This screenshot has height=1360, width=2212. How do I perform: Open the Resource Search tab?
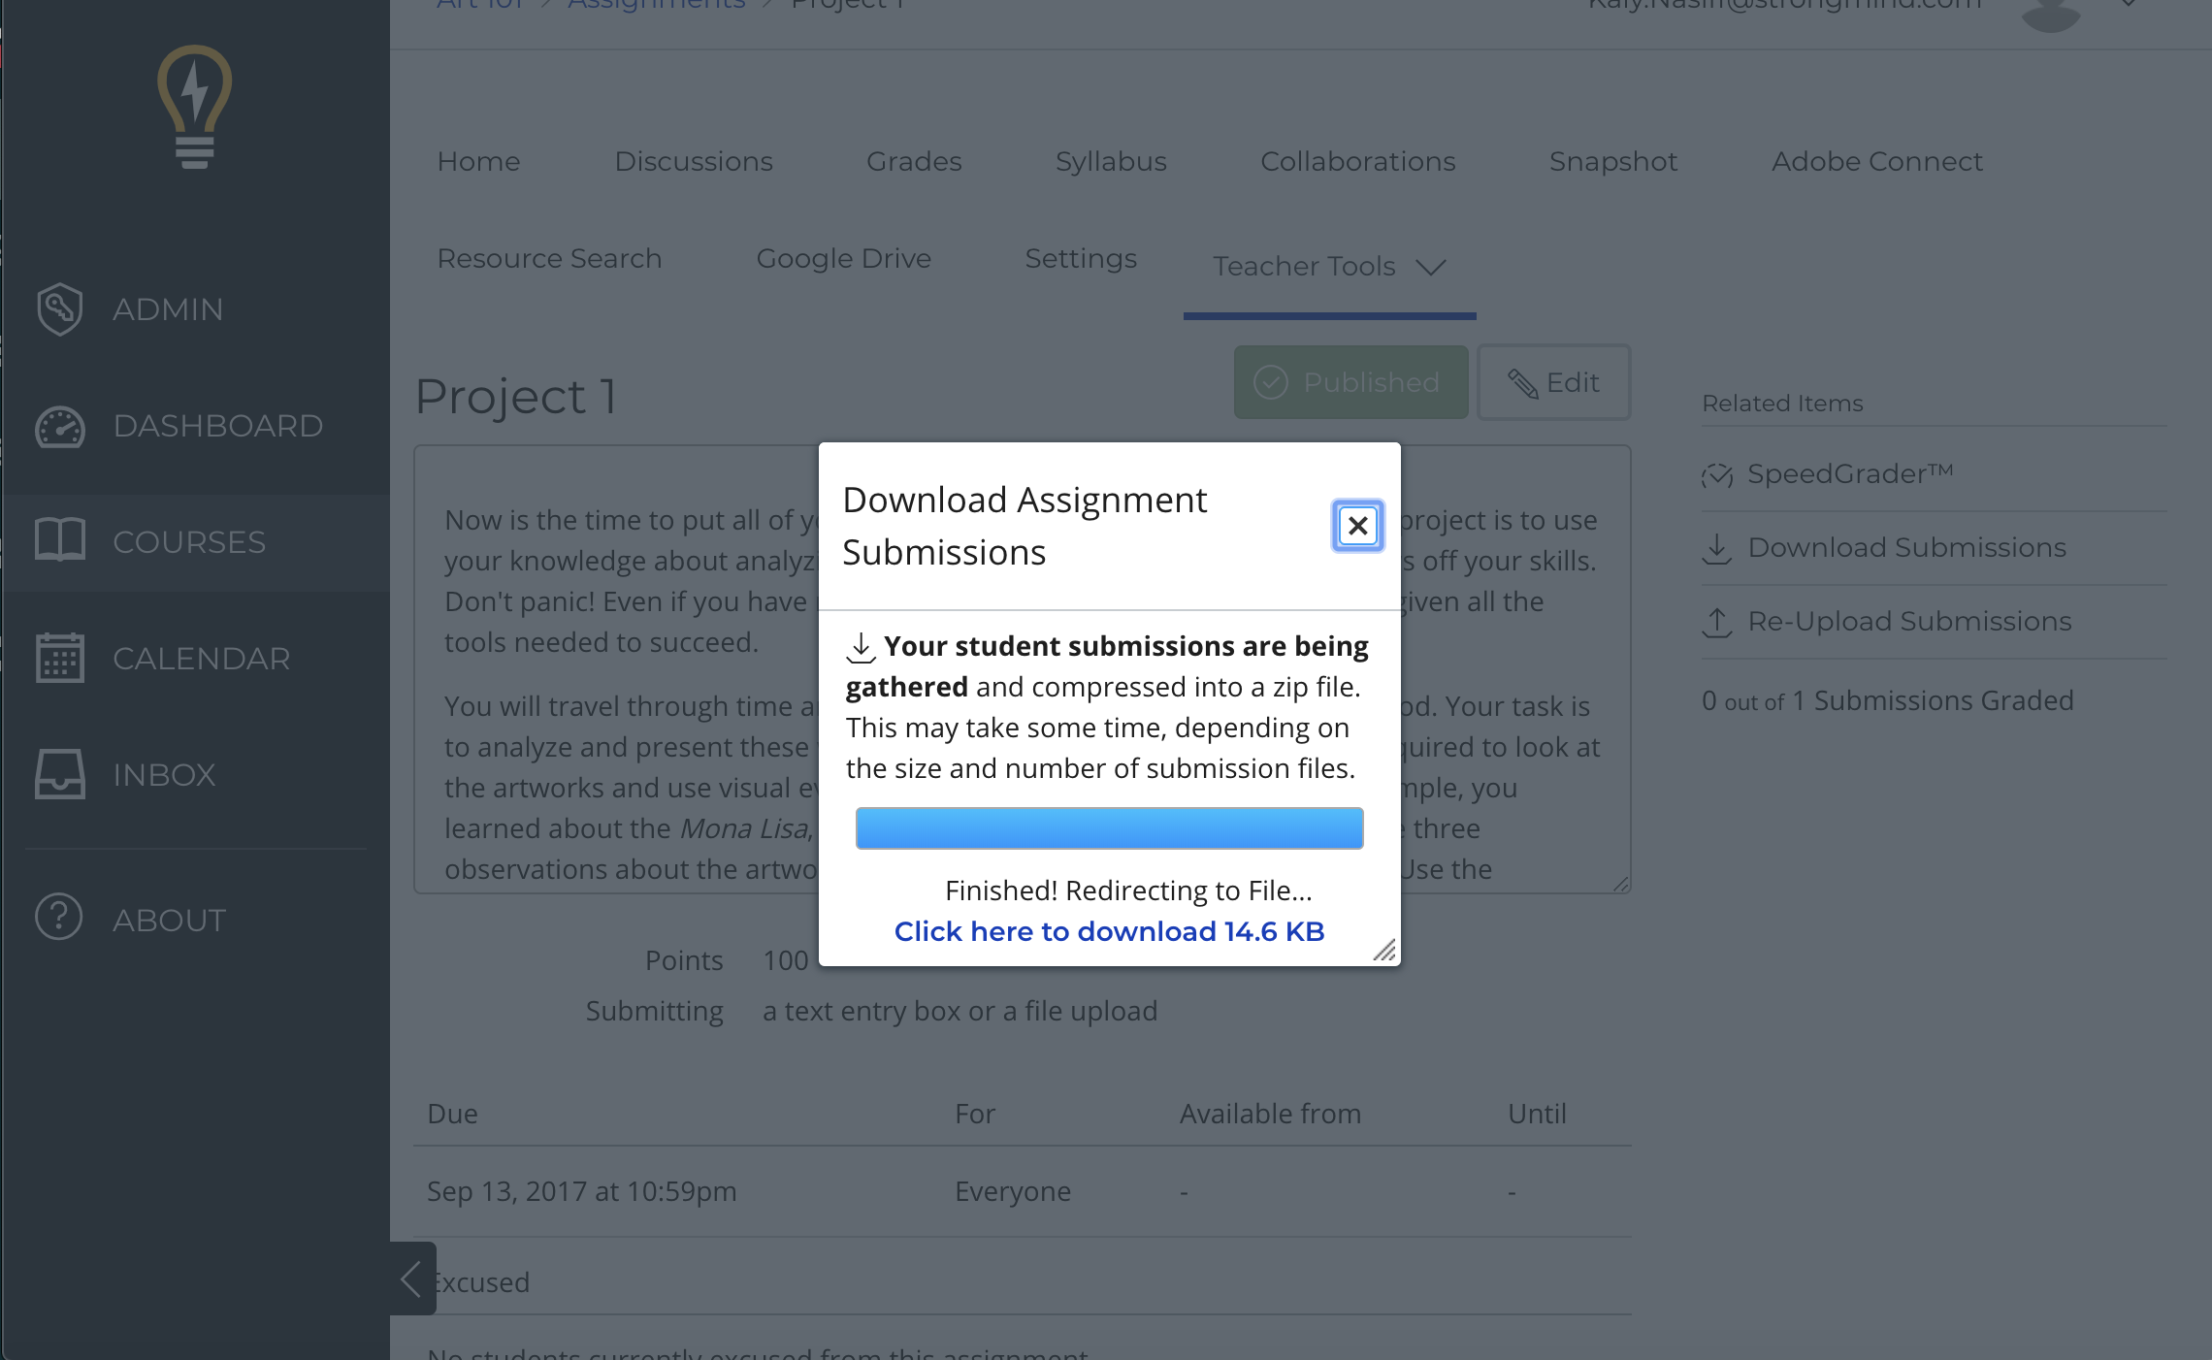[549, 258]
